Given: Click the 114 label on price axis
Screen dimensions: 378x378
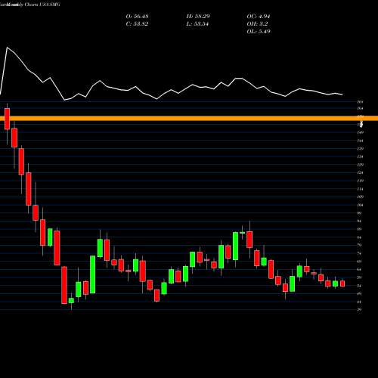Looking at the screenshot, I should point(360,189).
